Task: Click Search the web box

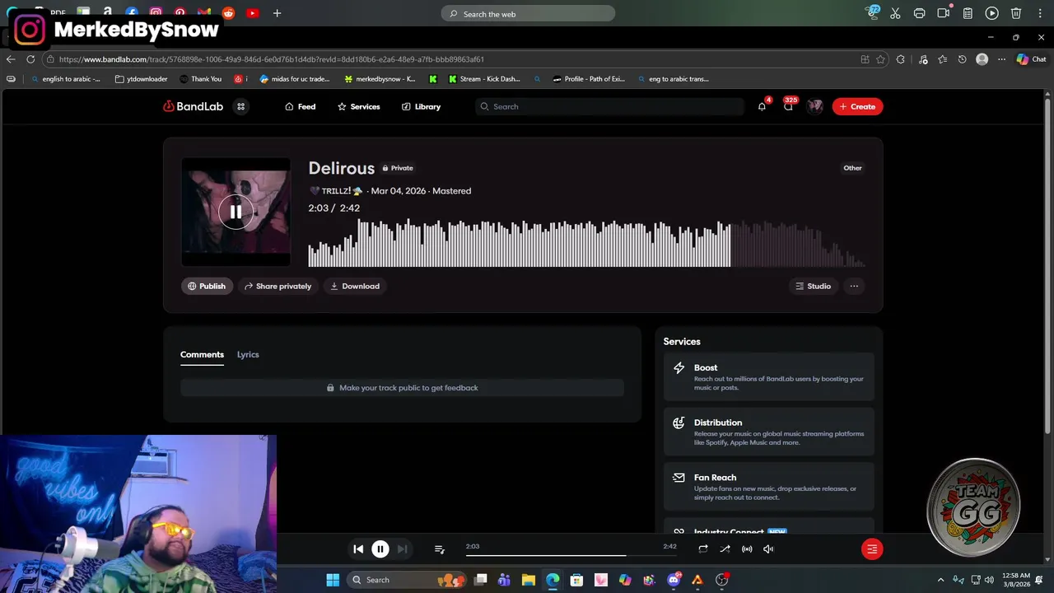Action: pyautogui.click(x=528, y=14)
